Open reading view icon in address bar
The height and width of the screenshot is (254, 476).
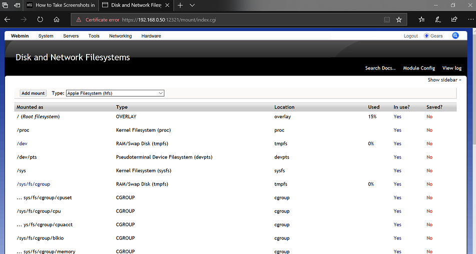tap(386, 19)
